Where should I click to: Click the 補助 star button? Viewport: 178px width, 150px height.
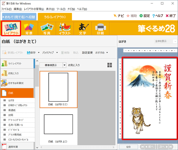[x=132, y=16]
